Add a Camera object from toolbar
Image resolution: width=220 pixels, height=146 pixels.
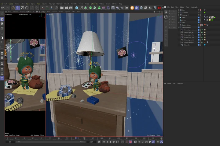(117, 8)
